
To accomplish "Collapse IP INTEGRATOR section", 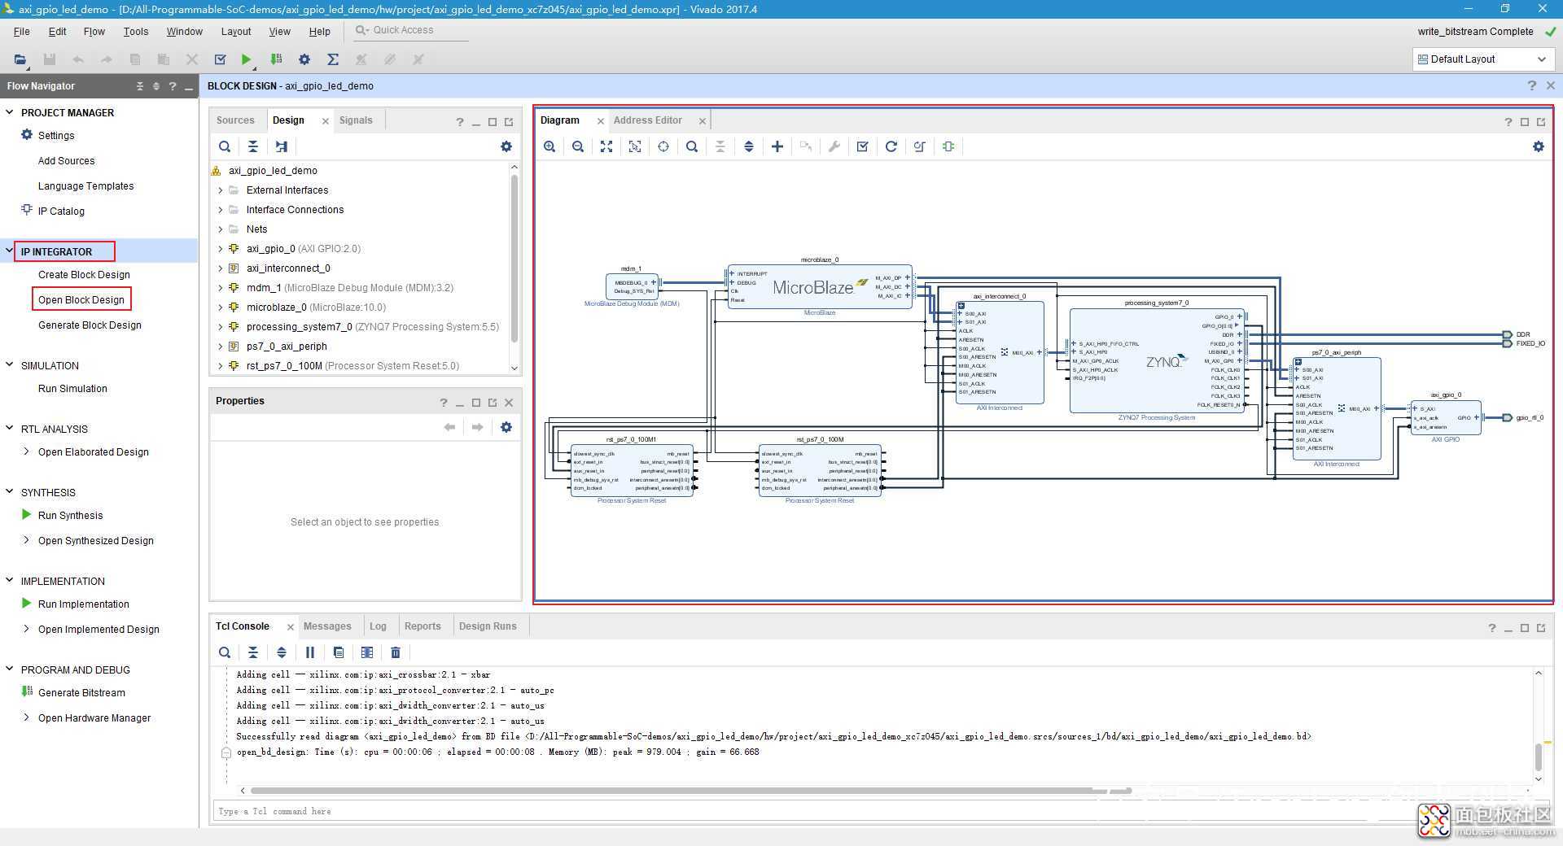I will point(10,251).
